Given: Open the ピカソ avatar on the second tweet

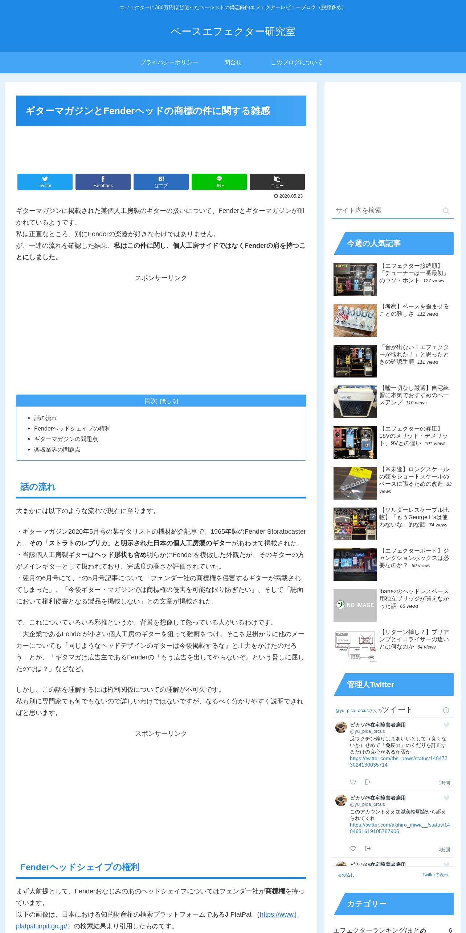Looking at the screenshot, I should point(341,800).
